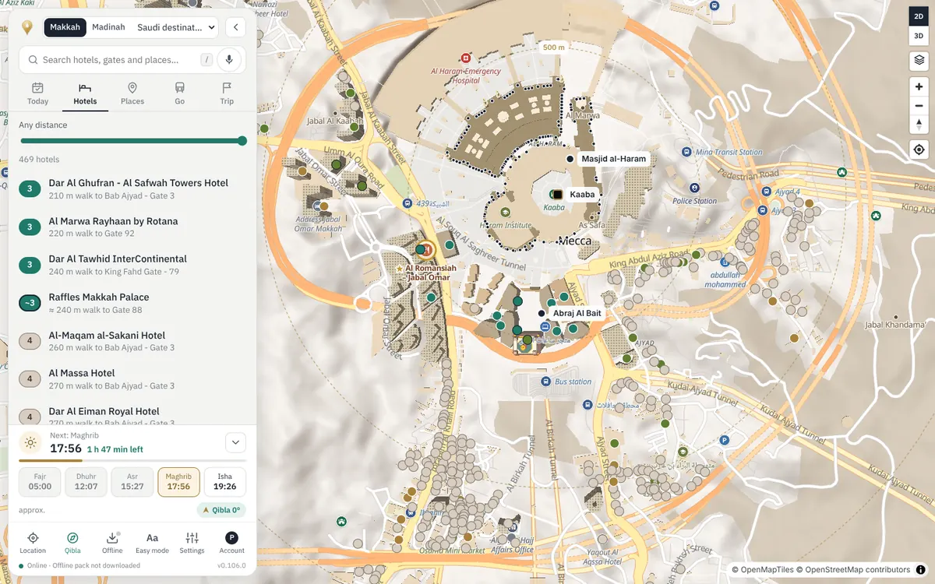This screenshot has width=935, height=584.
Task: Open Dar Al Ghufran - Al Safwah Towers Hotel
Action: (132, 189)
